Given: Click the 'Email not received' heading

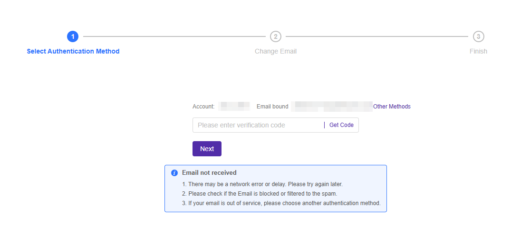Looking at the screenshot, I should (209, 173).
